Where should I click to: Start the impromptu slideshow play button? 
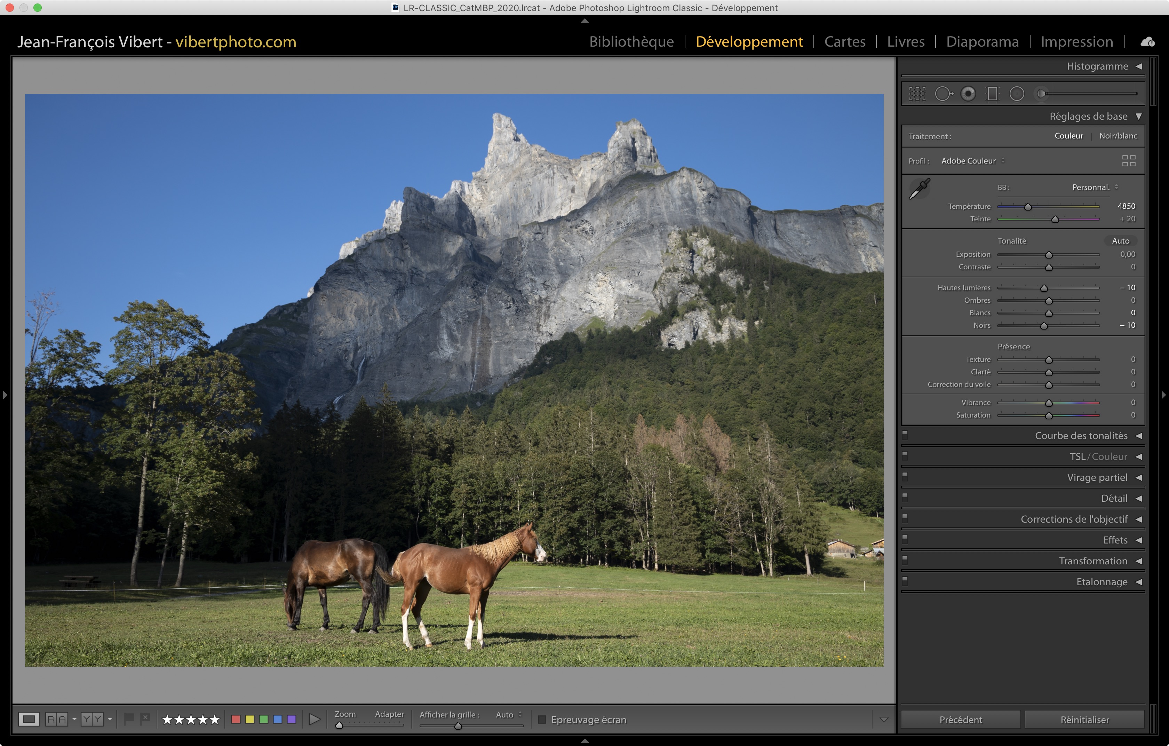315,719
